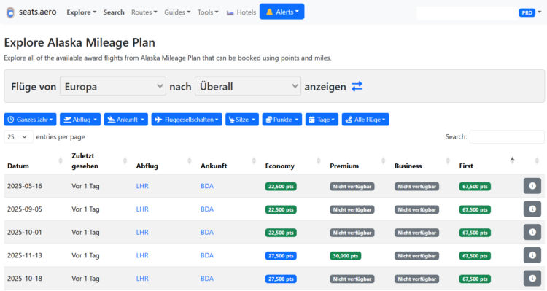Click BDA link in 2025-10-18 row
The image size is (547, 291).
207,279
